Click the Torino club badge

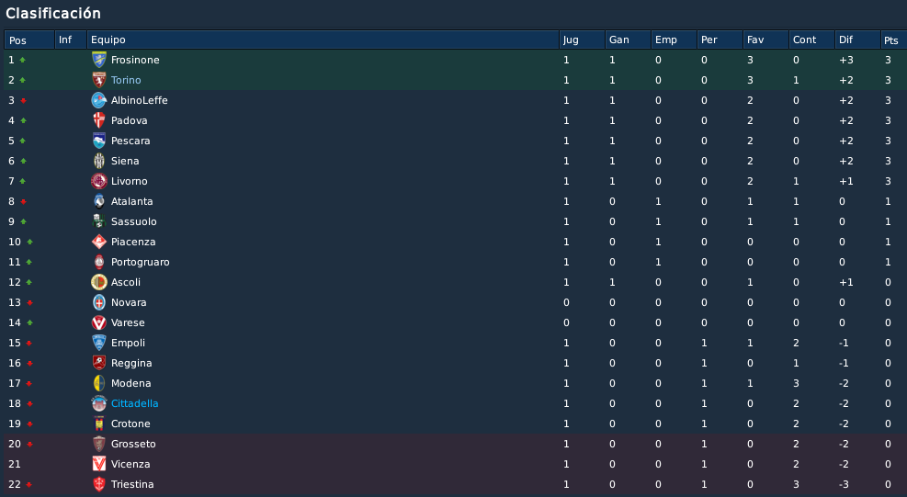click(x=99, y=80)
